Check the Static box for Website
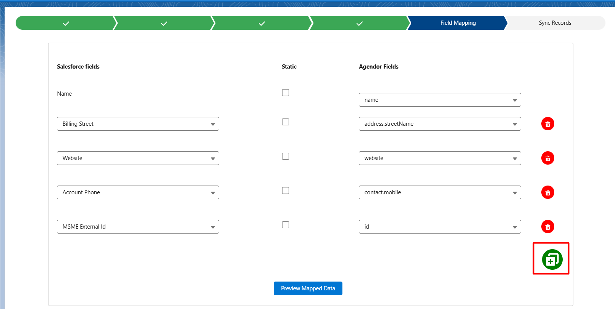615x309 pixels. [x=286, y=156]
